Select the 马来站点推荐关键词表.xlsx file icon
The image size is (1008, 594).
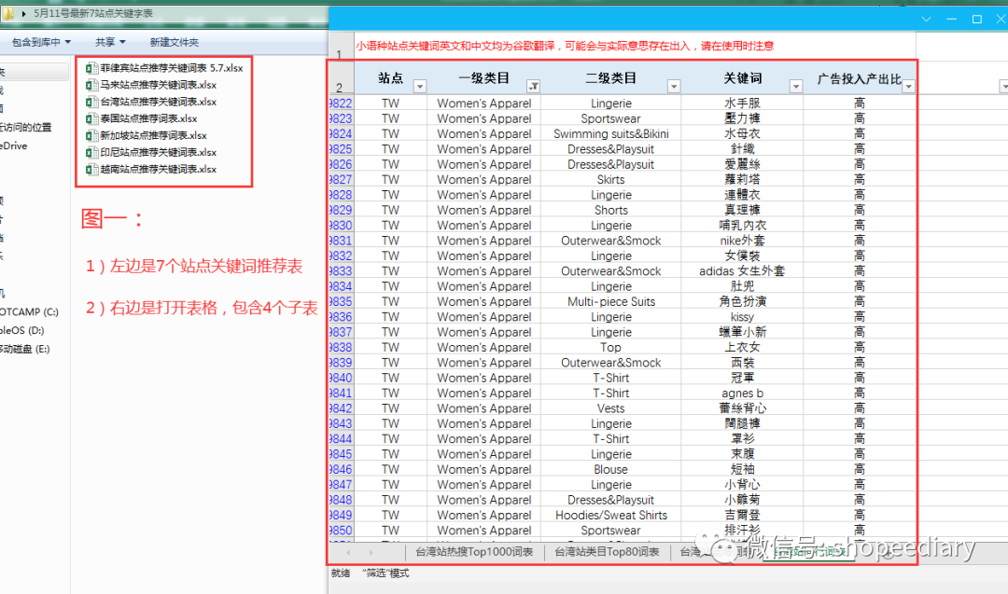coord(91,85)
